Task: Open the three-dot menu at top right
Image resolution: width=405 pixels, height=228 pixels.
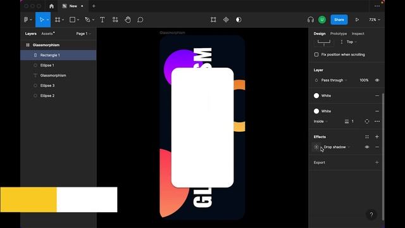Action: click(x=377, y=6)
